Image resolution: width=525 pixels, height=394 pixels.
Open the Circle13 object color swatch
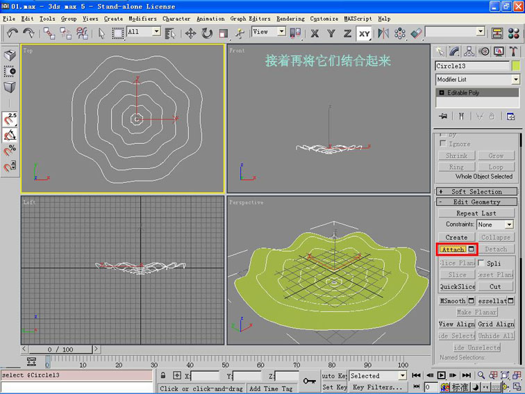pyautogui.click(x=516, y=65)
